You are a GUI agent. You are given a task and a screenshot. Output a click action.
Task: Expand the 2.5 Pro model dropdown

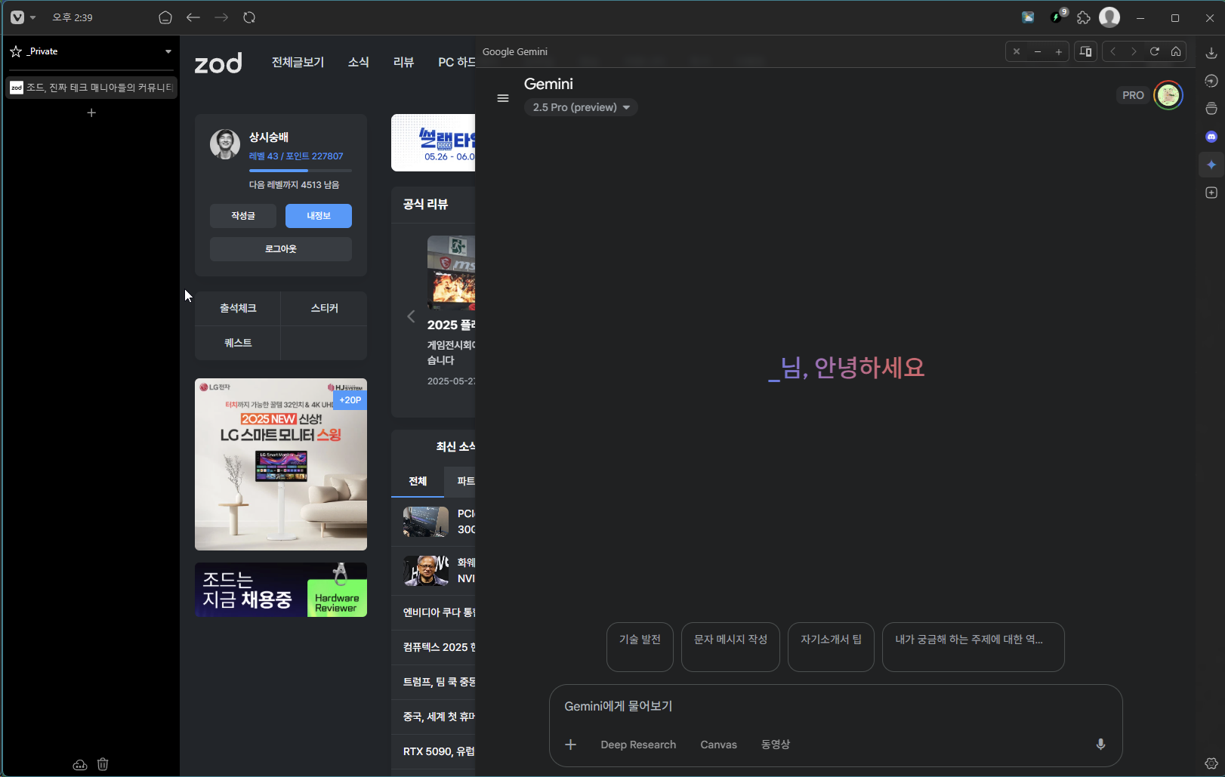pos(581,107)
